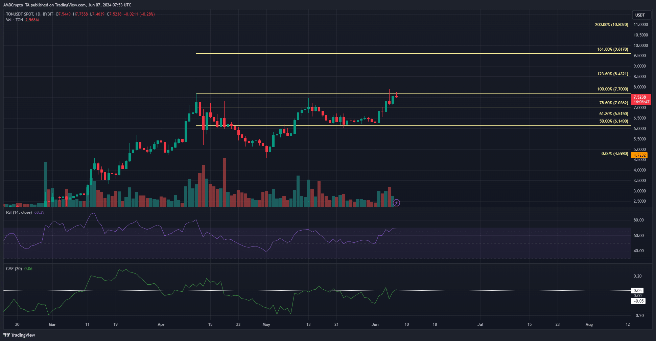Click the Aug label on the time axis
Viewport: 656px width, 341px height.
(589, 324)
